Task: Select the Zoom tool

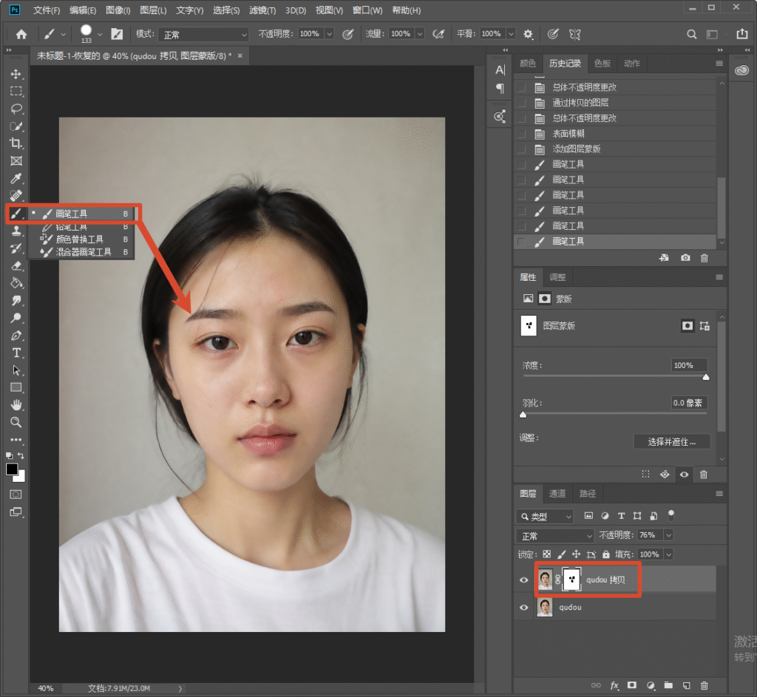Action: tap(16, 422)
